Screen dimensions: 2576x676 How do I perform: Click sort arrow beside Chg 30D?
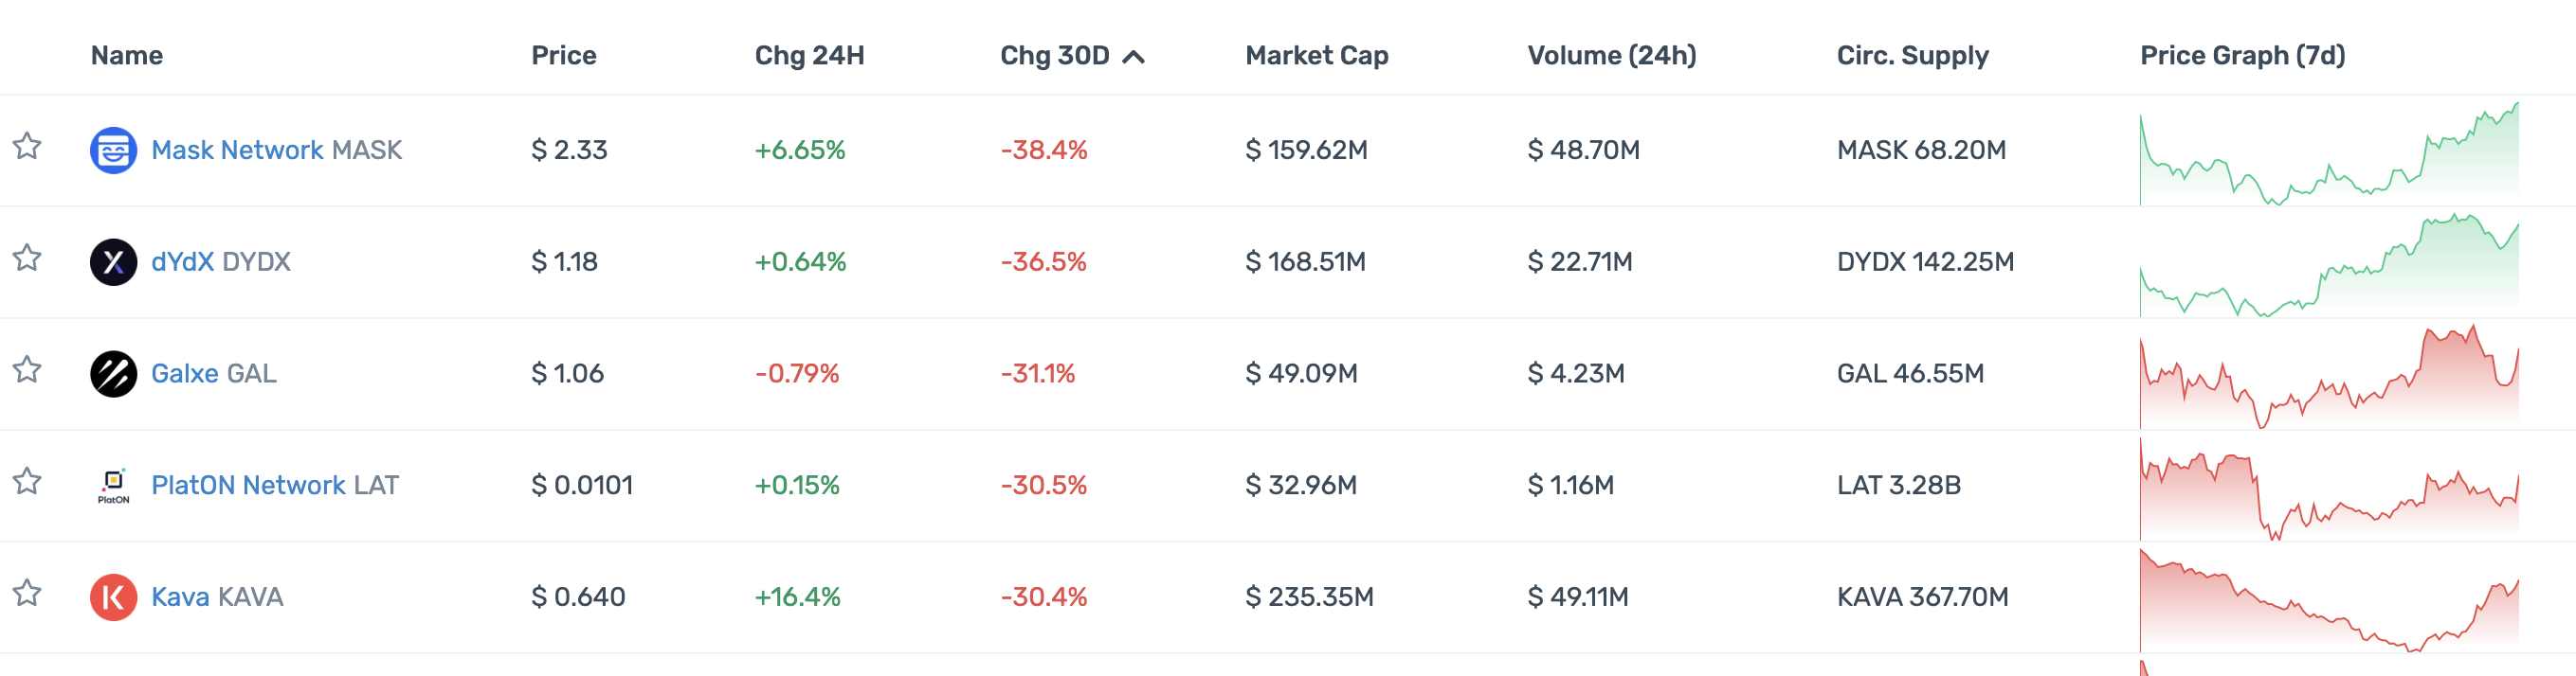tap(1133, 57)
